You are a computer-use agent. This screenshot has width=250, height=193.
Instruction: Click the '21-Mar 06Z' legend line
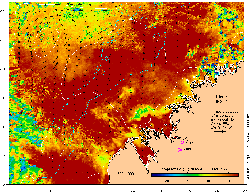(219, 123)
